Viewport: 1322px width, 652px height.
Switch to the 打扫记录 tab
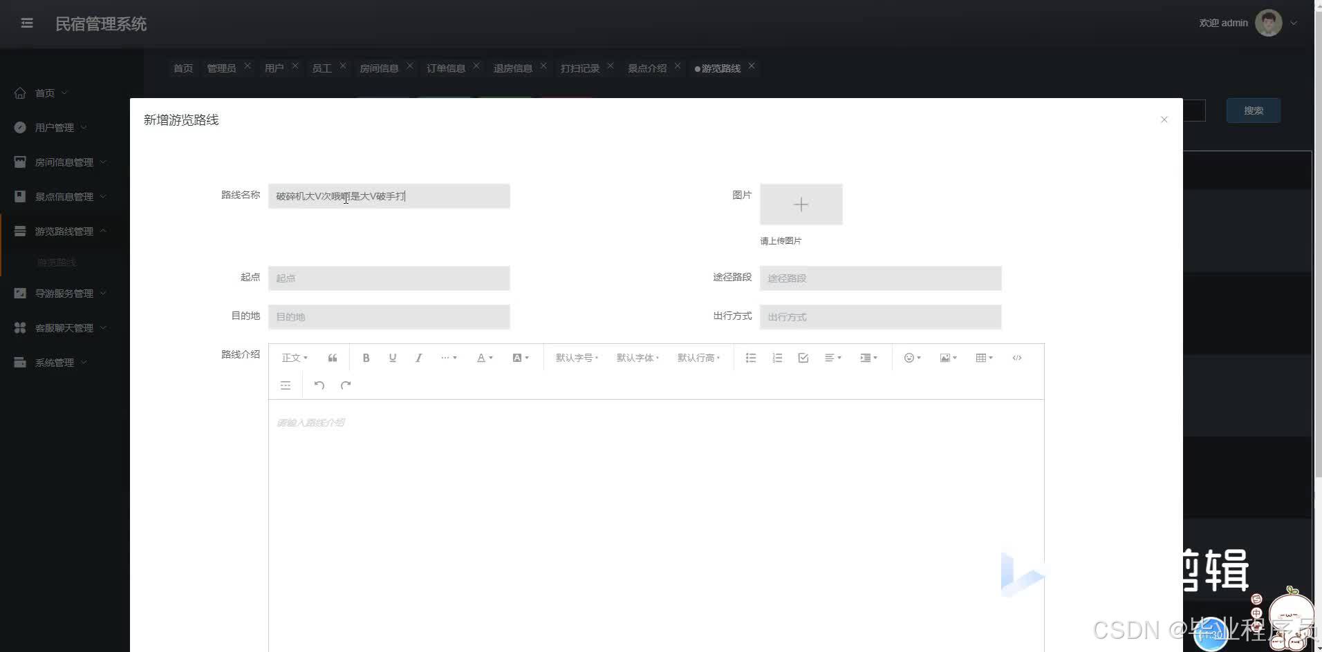580,68
